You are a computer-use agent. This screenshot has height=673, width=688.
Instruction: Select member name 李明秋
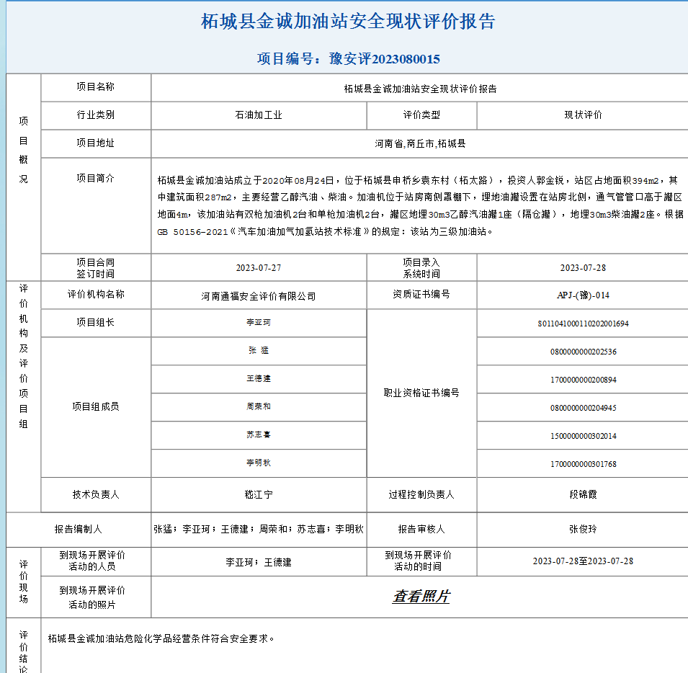259,463
